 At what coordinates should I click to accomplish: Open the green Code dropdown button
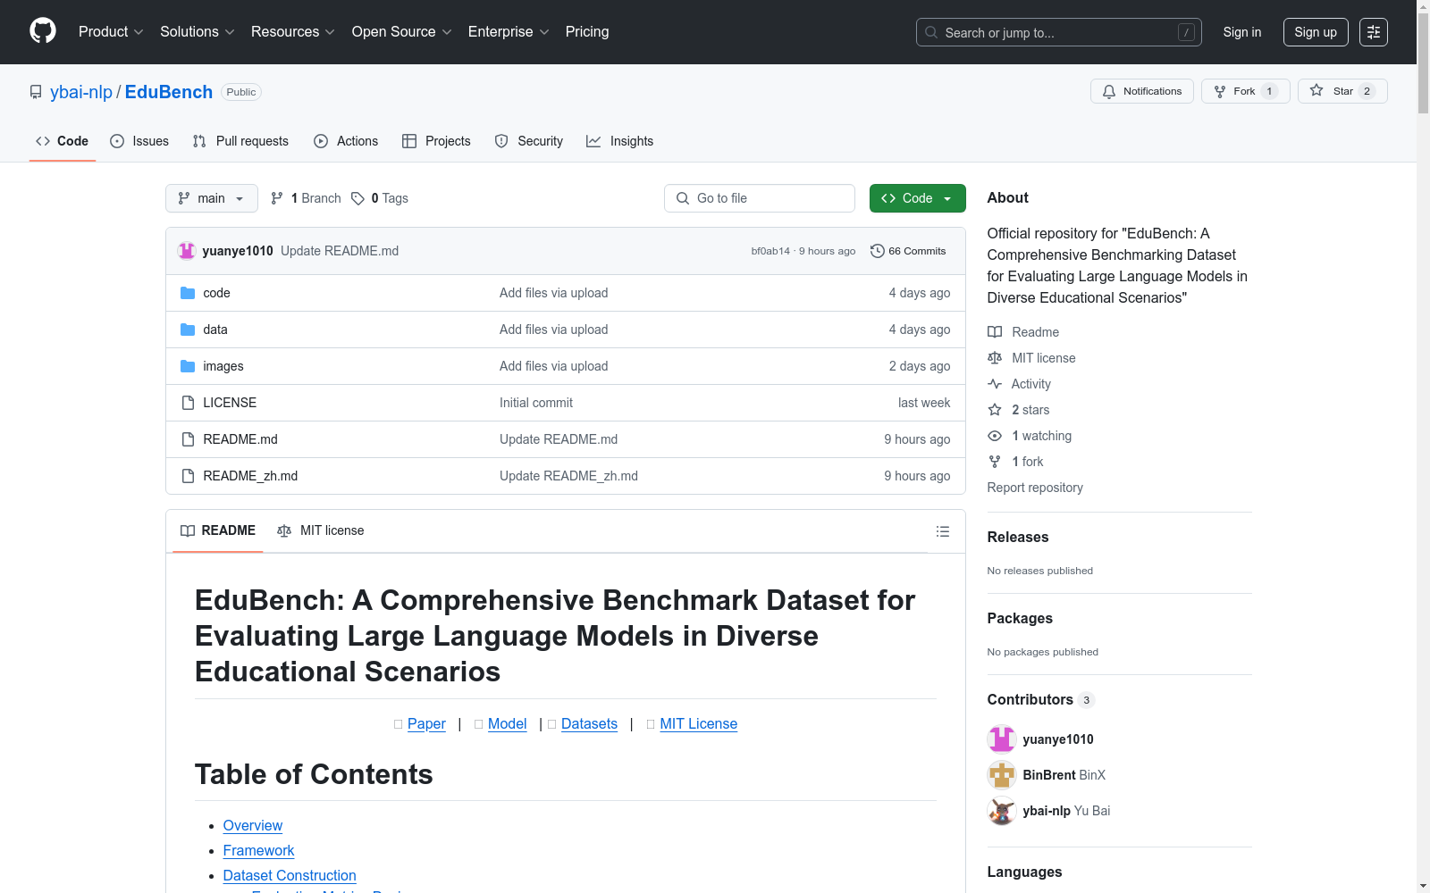click(x=917, y=198)
